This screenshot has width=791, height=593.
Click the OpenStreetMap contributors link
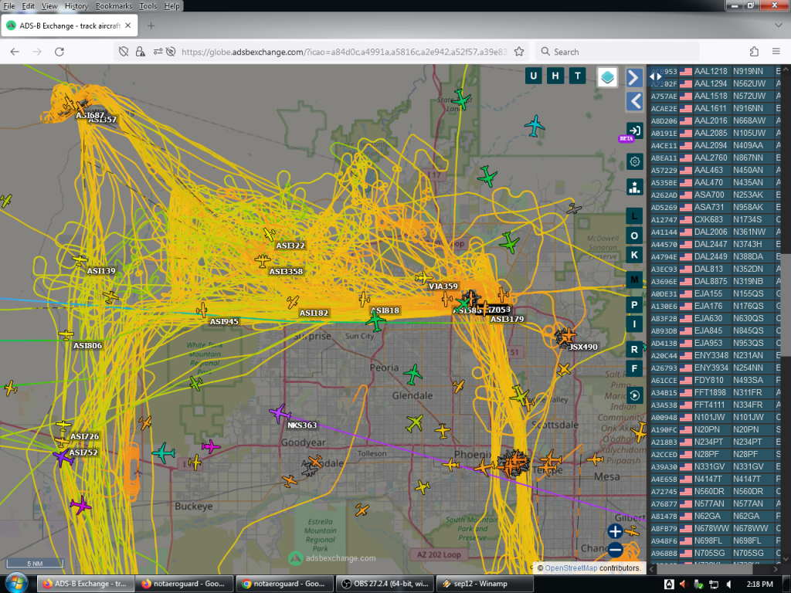point(571,568)
